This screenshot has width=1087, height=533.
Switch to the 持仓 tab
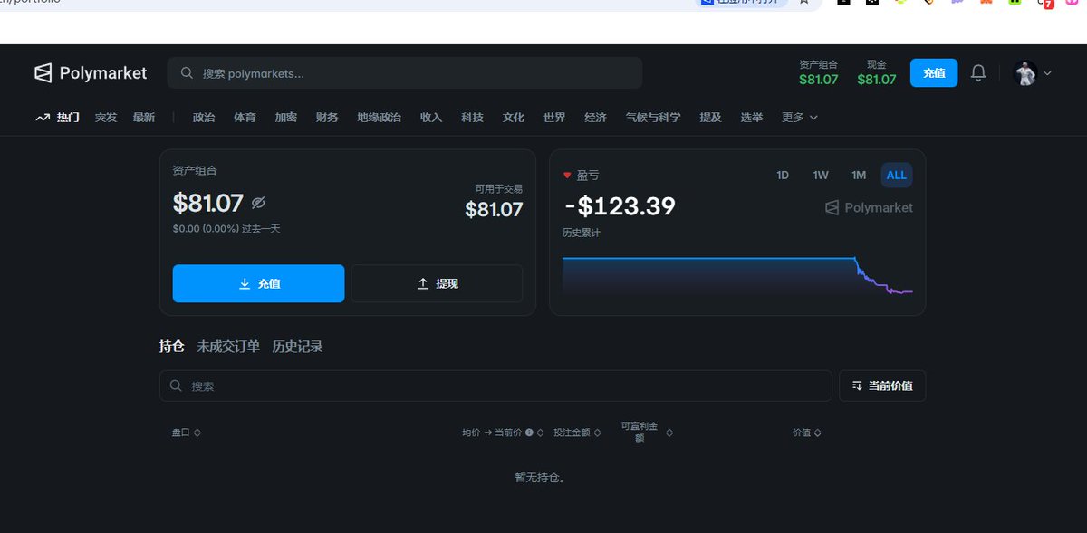(171, 347)
